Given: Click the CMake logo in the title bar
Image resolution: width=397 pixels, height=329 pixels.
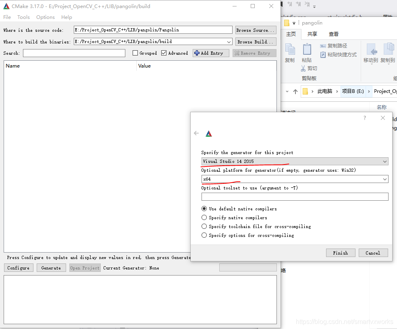Looking at the screenshot, I should pyautogui.click(x=6, y=6).
